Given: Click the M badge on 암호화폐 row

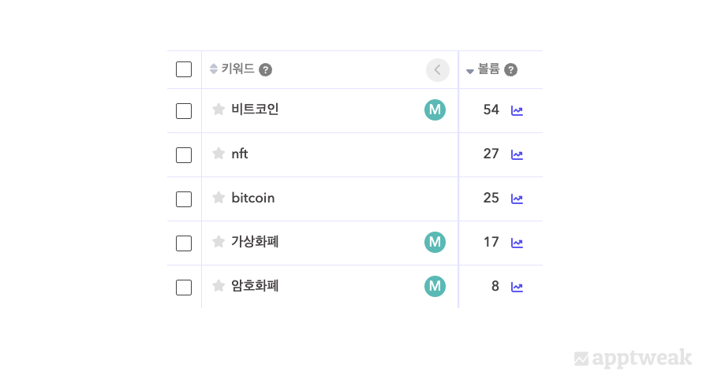Looking at the screenshot, I should pyautogui.click(x=435, y=286).
